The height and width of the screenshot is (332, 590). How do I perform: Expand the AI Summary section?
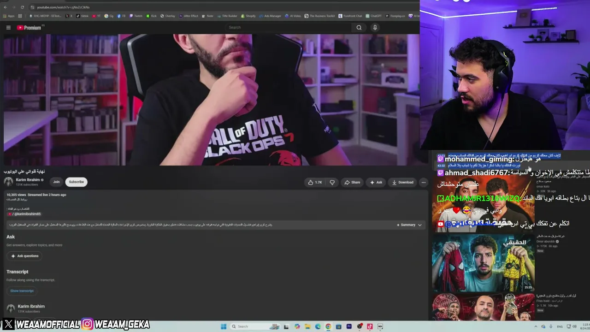pyautogui.click(x=409, y=225)
